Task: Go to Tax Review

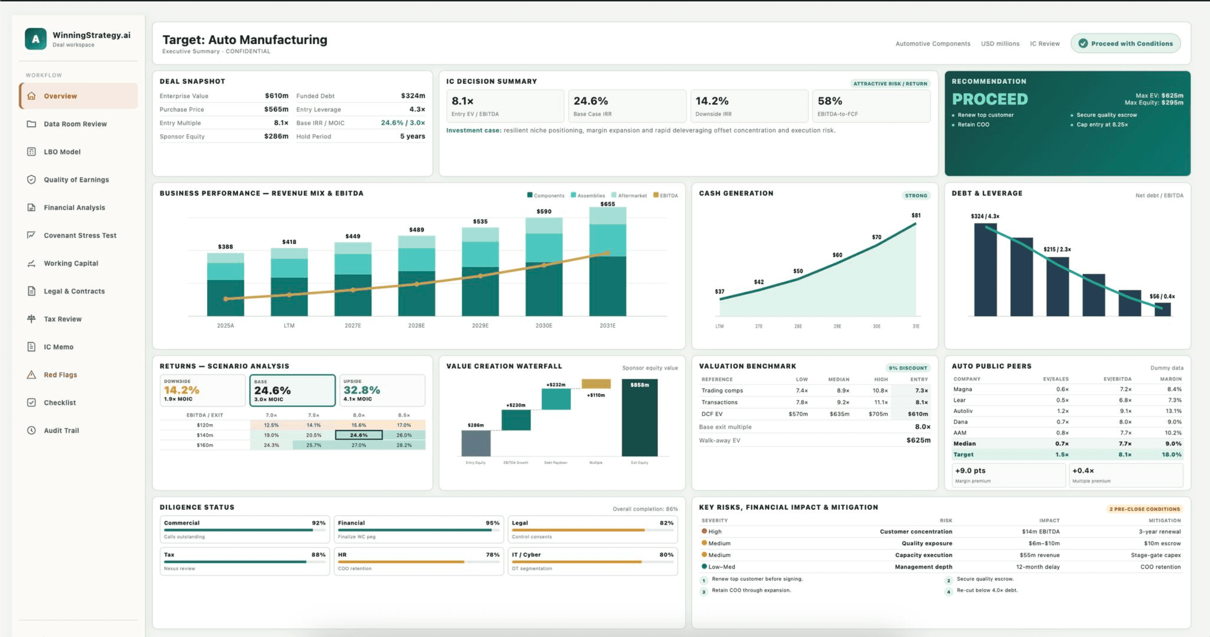Action: click(78, 318)
